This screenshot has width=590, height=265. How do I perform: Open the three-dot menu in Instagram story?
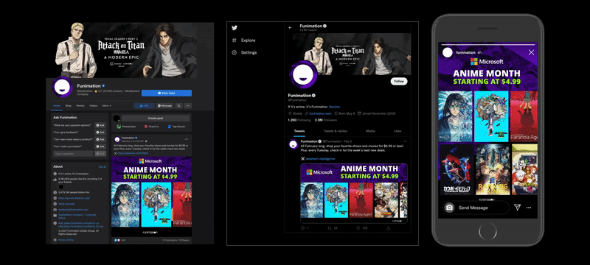click(x=529, y=208)
